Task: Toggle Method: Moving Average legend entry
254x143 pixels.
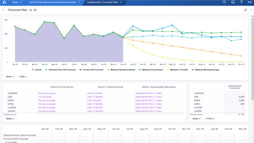Action: (x=206, y=70)
